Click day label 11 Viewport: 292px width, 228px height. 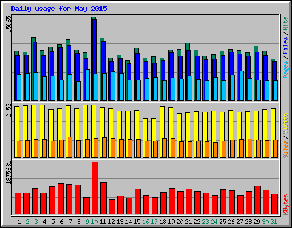[103, 222]
